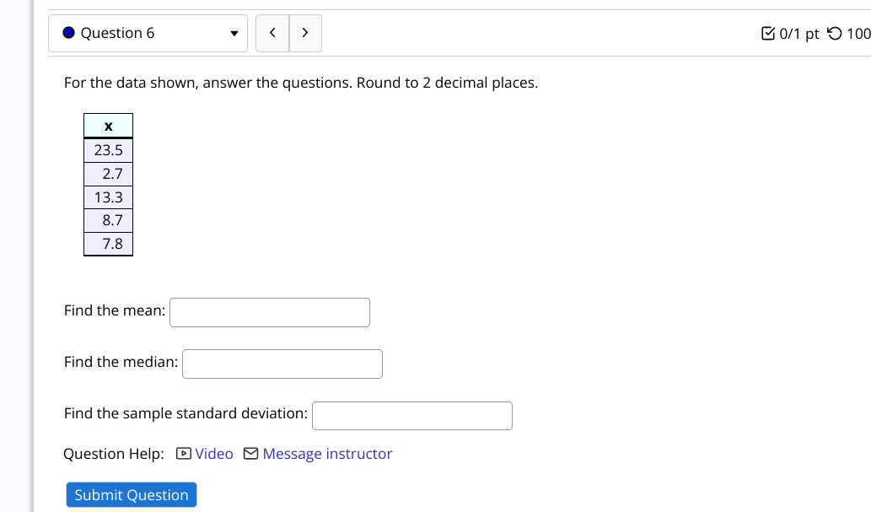Screen dimensions: 871x512
Task: Click the envelope icon beside Message instructor
Action: 250,454
